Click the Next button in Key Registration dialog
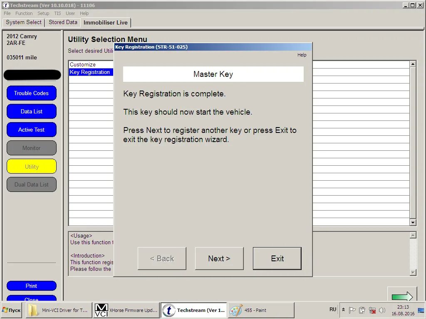Viewport: 426px width, 319px height. (x=219, y=258)
